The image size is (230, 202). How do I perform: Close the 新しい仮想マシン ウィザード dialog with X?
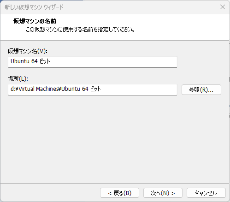tap(222, 7)
